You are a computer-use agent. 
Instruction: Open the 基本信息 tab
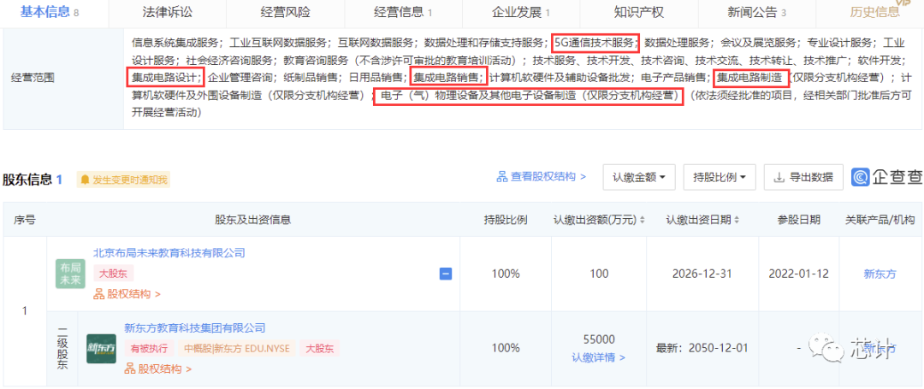point(50,12)
